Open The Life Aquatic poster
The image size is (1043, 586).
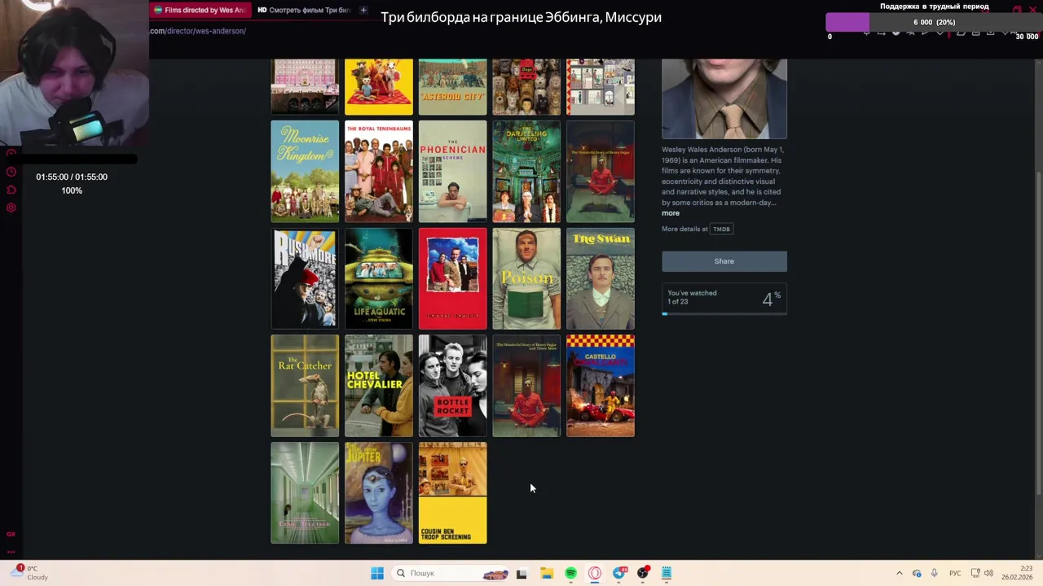coord(379,278)
